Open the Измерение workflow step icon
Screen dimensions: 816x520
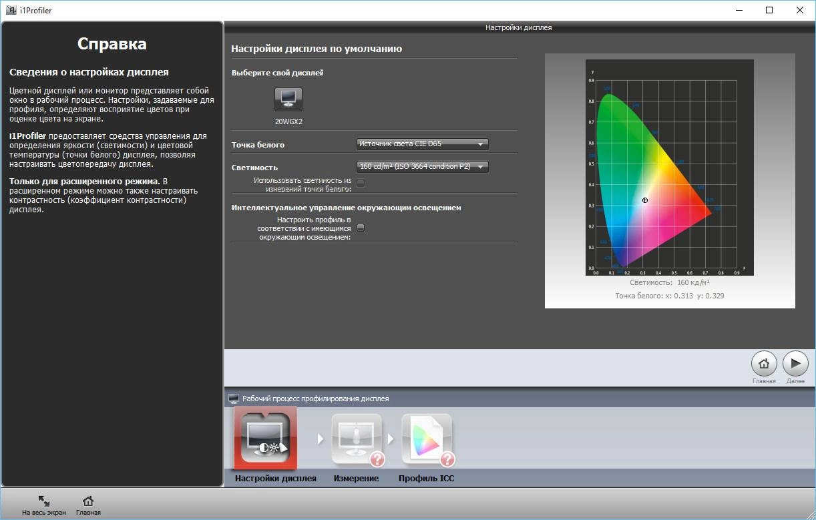coord(357,438)
